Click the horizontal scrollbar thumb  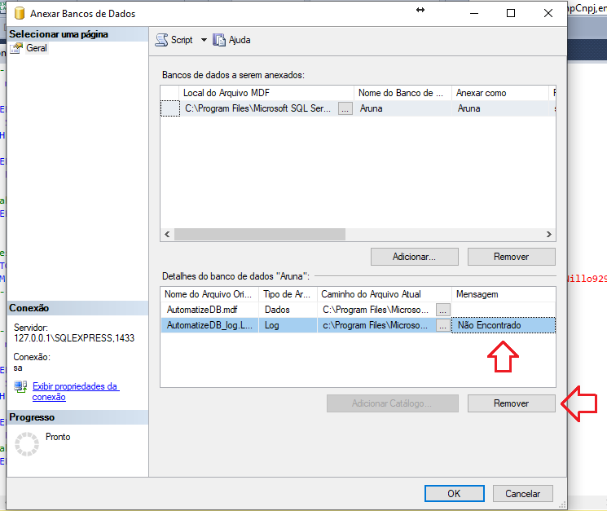[x=260, y=234]
